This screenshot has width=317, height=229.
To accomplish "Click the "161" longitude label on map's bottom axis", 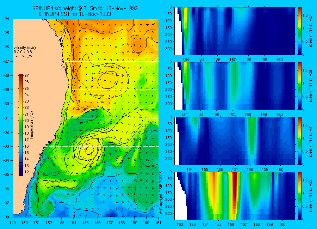I will coord(158,223).
